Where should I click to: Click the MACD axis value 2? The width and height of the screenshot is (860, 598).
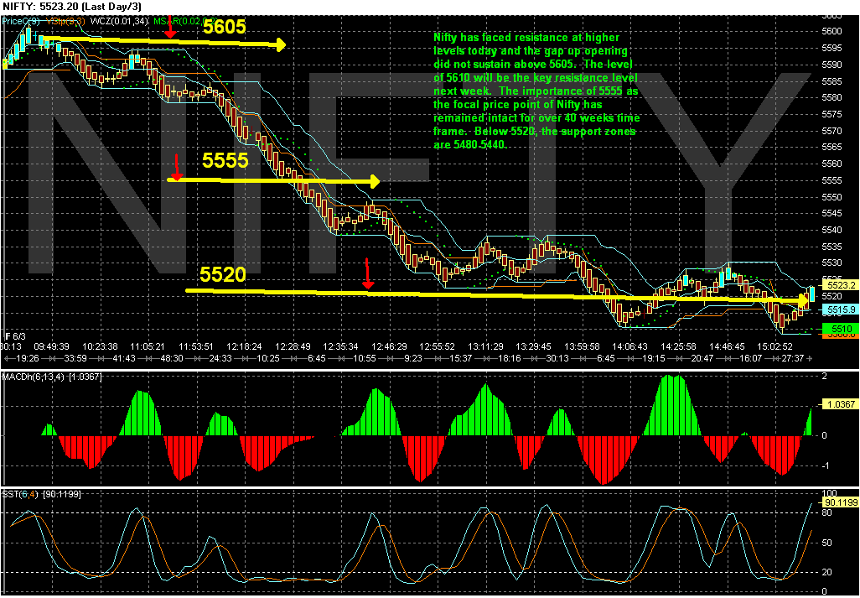pyautogui.click(x=824, y=376)
